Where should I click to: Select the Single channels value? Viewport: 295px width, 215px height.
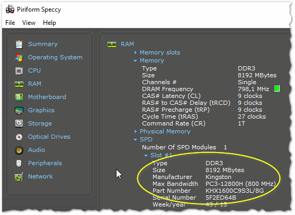coord(247,82)
